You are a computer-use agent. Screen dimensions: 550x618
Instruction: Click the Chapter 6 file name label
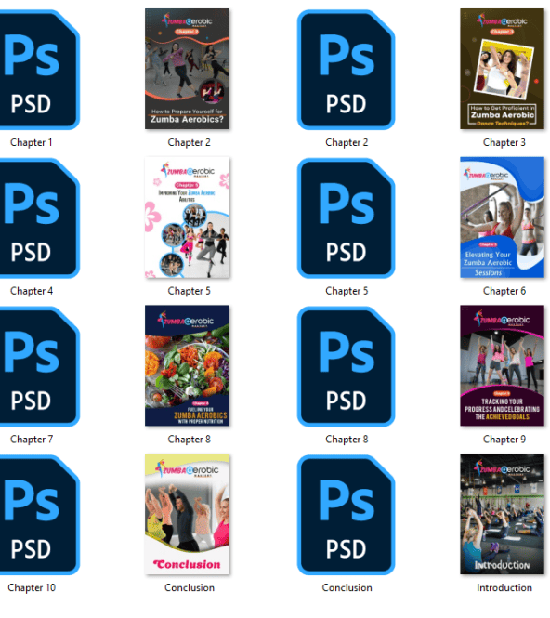pos(504,291)
